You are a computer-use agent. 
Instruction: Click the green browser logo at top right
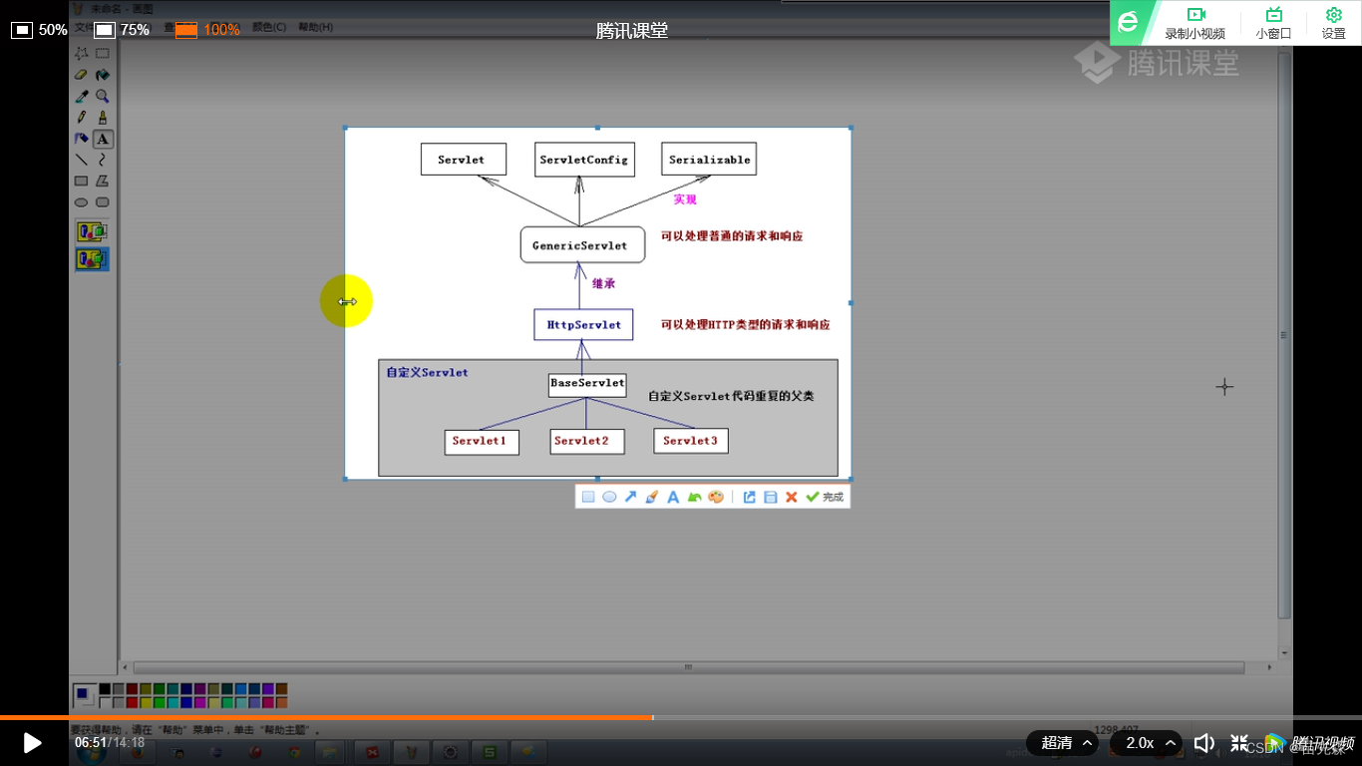[1128, 22]
